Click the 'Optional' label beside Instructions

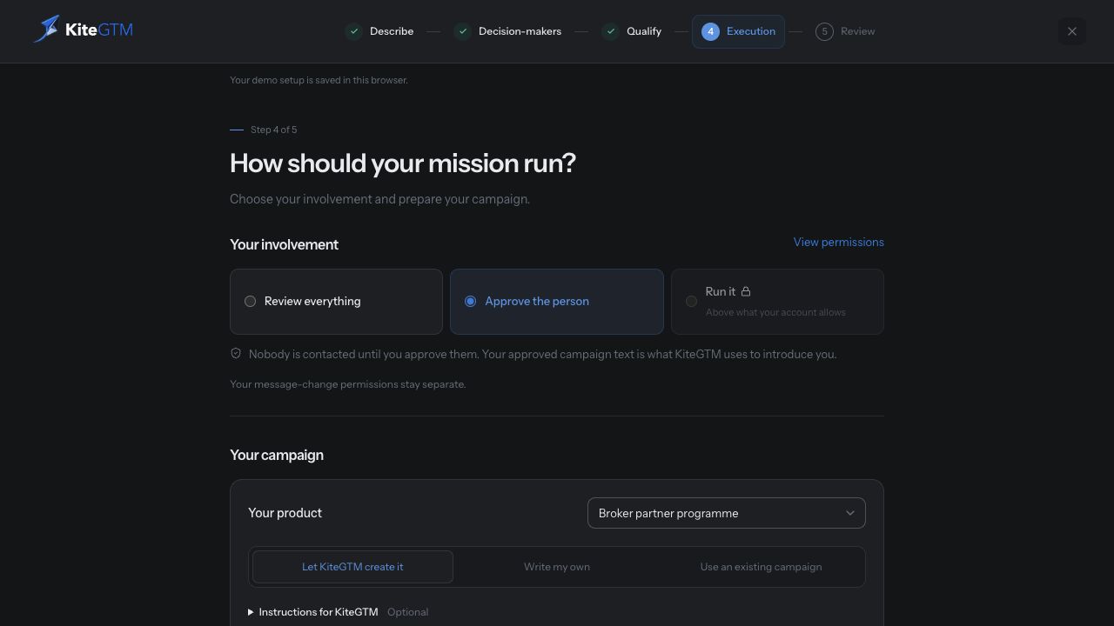click(407, 612)
